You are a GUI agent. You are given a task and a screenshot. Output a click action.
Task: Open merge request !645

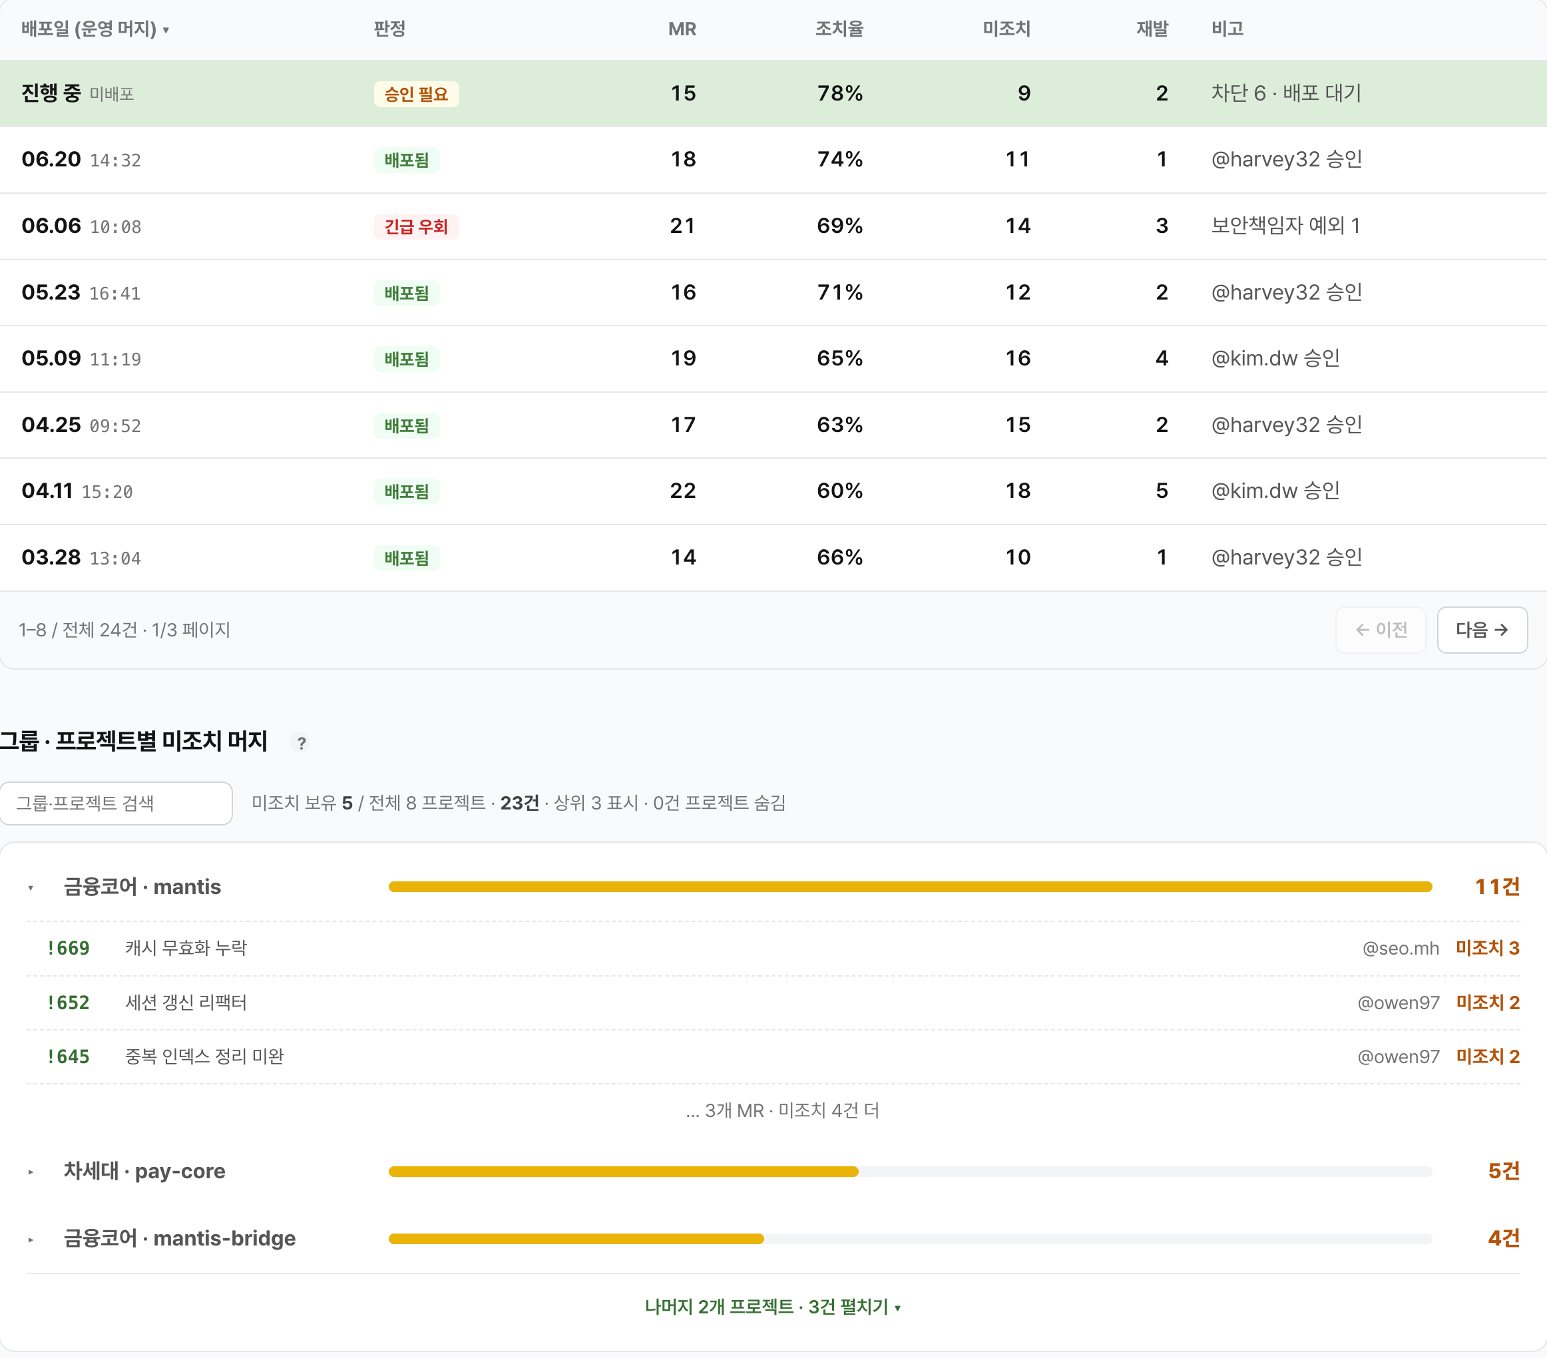(x=69, y=1056)
